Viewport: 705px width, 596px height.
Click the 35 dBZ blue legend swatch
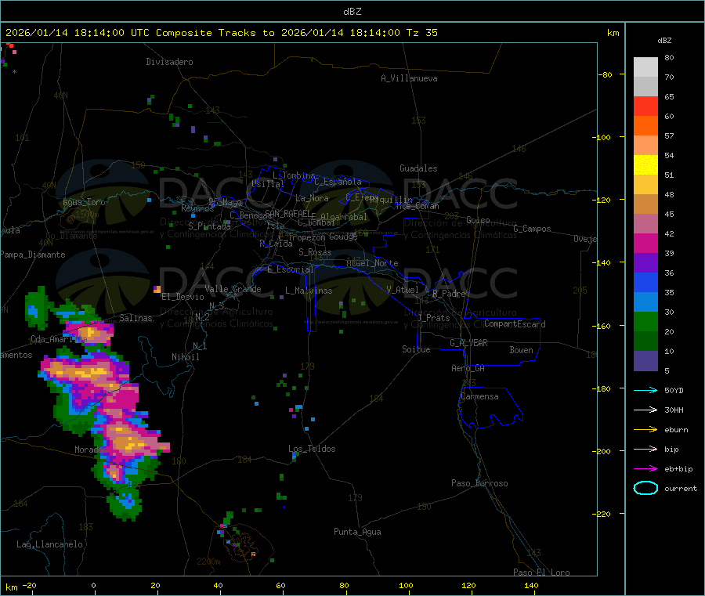tap(645, 282)
